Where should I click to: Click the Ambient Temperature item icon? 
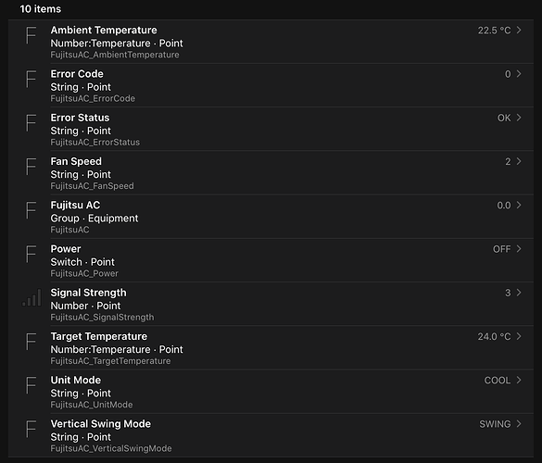coord(31,35)
